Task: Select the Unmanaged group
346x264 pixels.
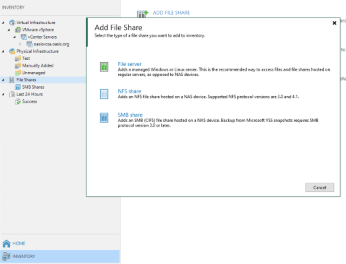Action: [33, 73]
